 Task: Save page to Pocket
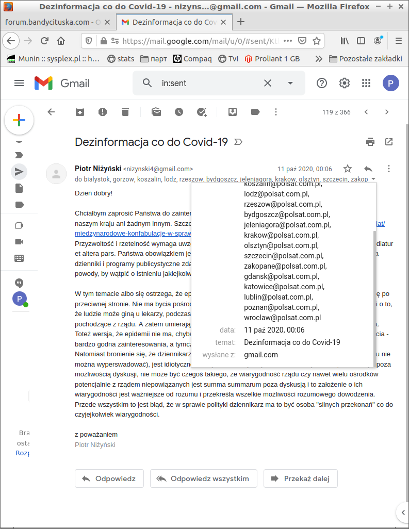pyautogui.click(x=302, y=41)
